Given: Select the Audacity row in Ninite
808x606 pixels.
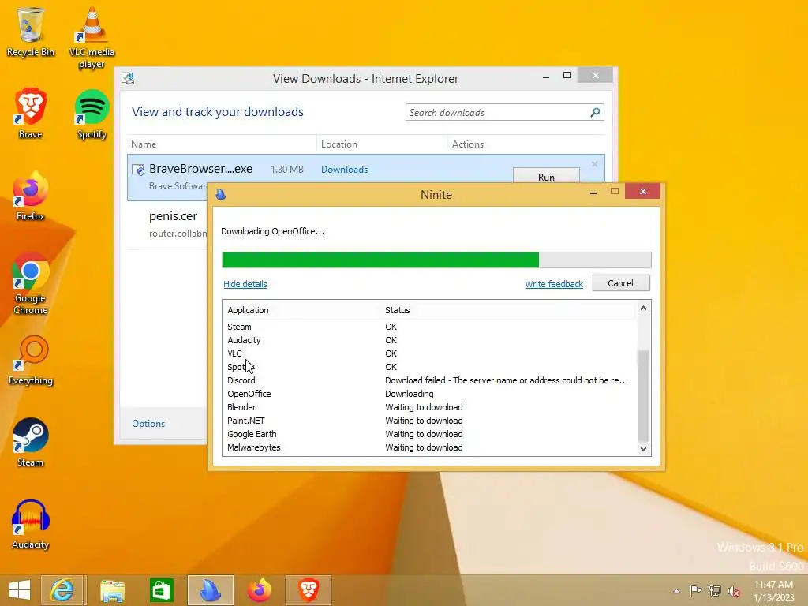Looking at the screenshot, I should [430, 340].
